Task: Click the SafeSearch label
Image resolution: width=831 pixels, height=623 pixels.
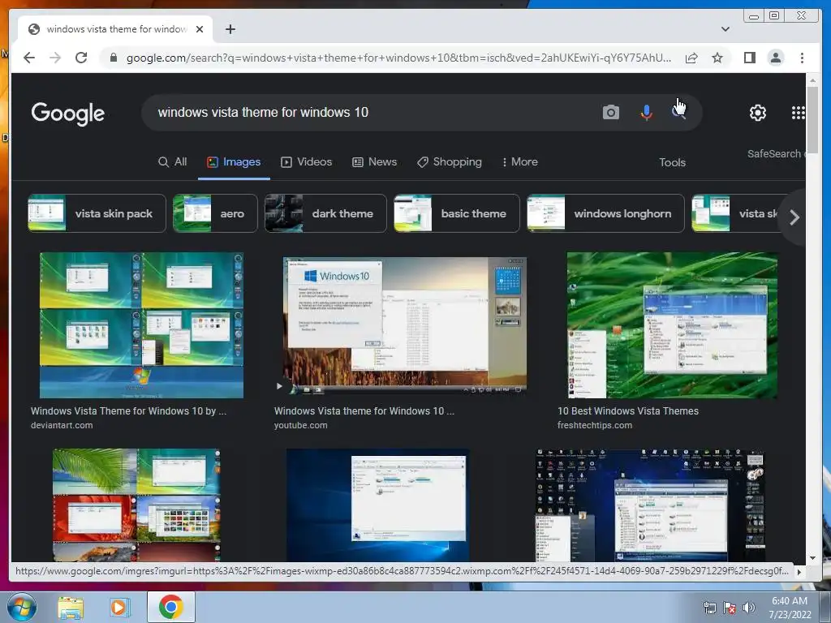Action: [x=773, y=153]
